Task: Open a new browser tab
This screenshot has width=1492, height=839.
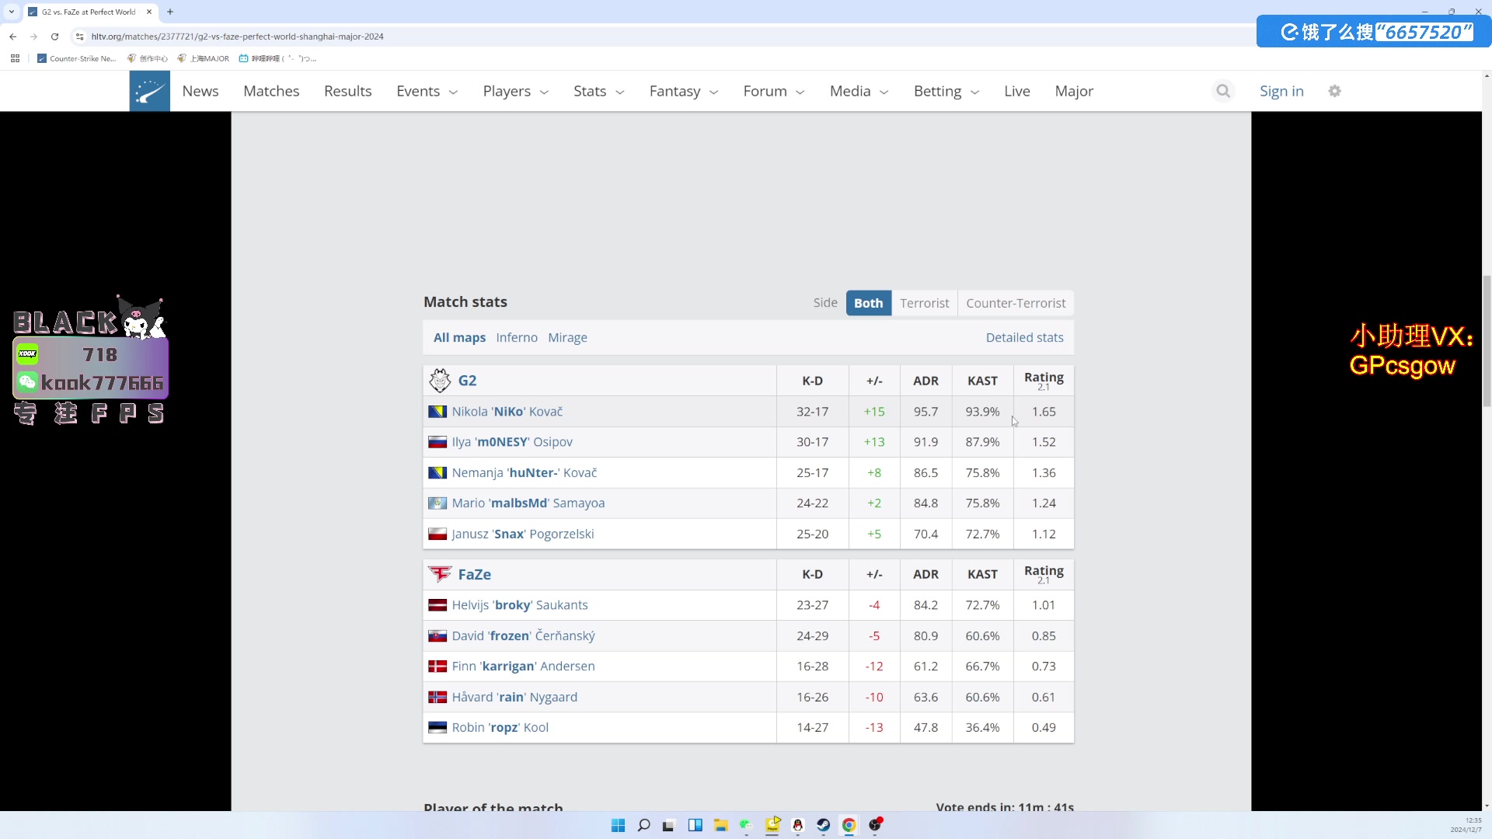Action: [x=170, y=12]
